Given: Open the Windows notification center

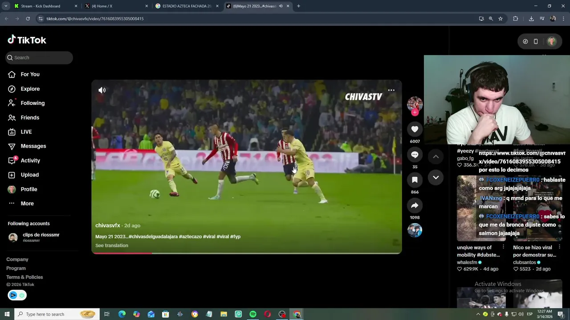Looking at the screenshot, I should point(561,314).
